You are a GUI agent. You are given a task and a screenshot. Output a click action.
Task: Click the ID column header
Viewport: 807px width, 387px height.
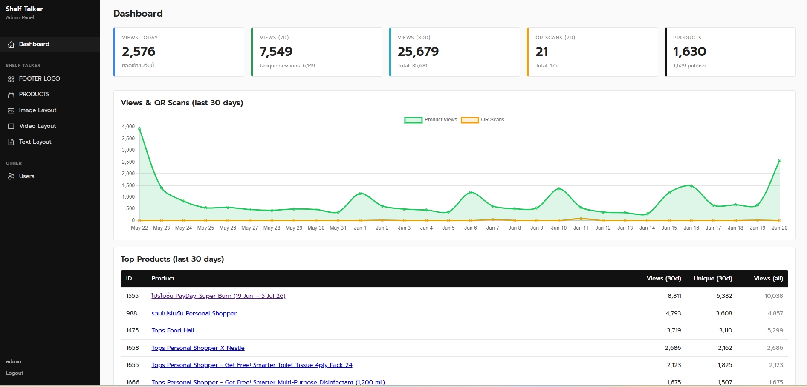click(x=129, y=278)
